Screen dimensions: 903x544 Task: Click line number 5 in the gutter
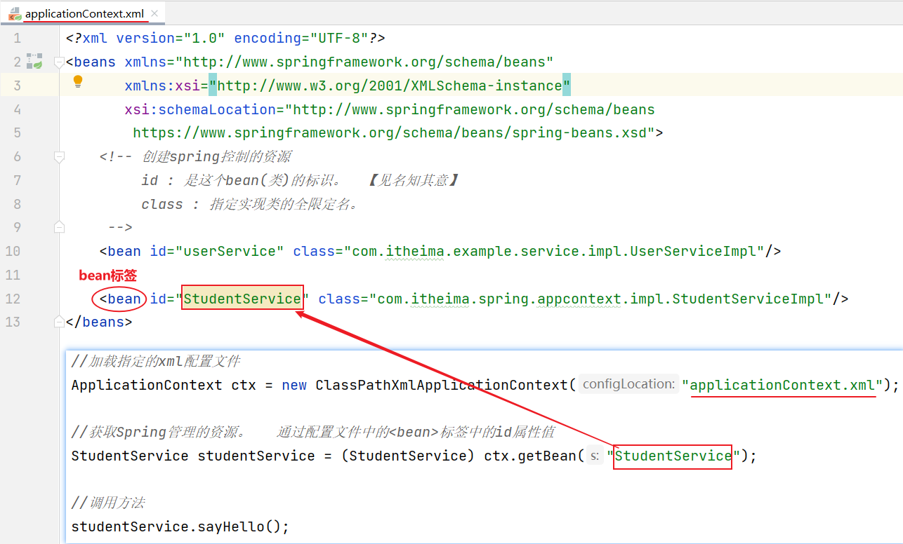click(x=17, y=132)
